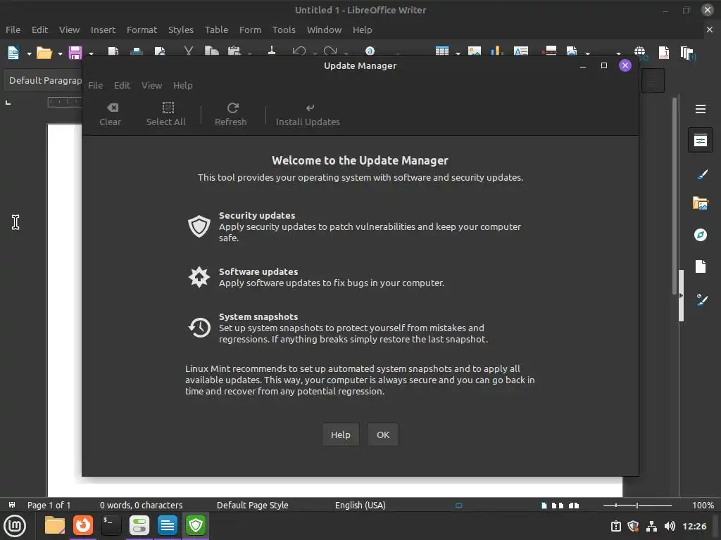
Task: Click Select All in Update Manager toolbar
Action: [166, 115]
